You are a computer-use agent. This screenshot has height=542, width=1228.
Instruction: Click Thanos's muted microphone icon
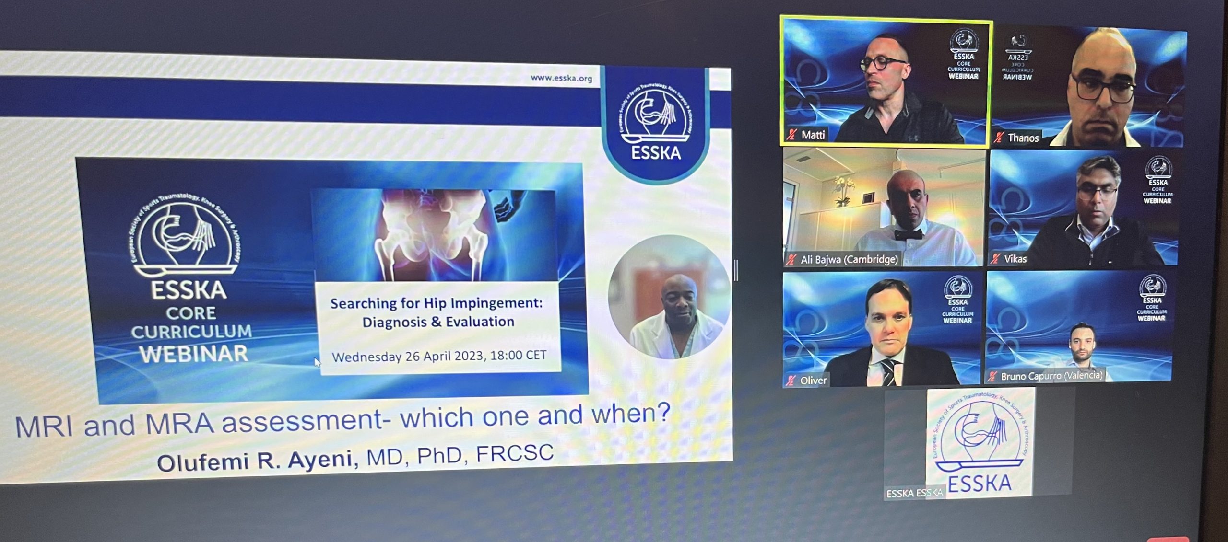[999, 138]
